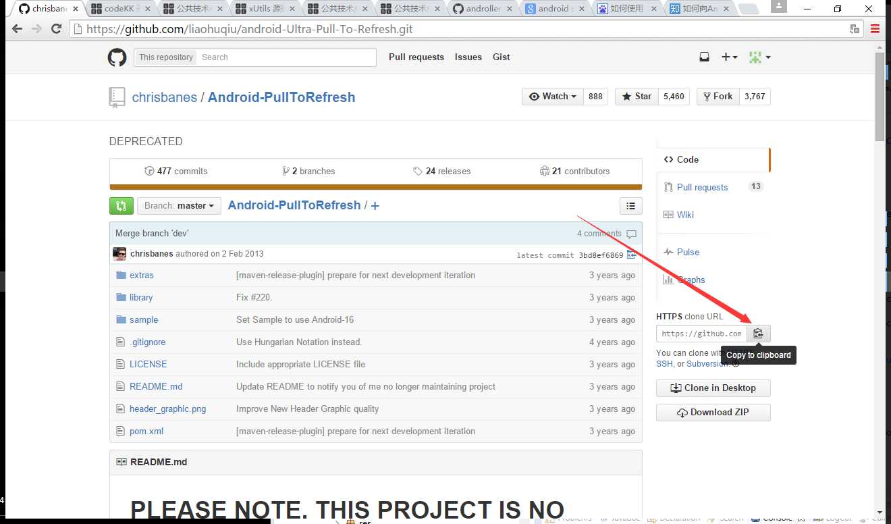Click the translate page icon in address bar

[x=855, y=29]
